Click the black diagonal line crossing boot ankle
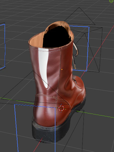 click(51, 88)
